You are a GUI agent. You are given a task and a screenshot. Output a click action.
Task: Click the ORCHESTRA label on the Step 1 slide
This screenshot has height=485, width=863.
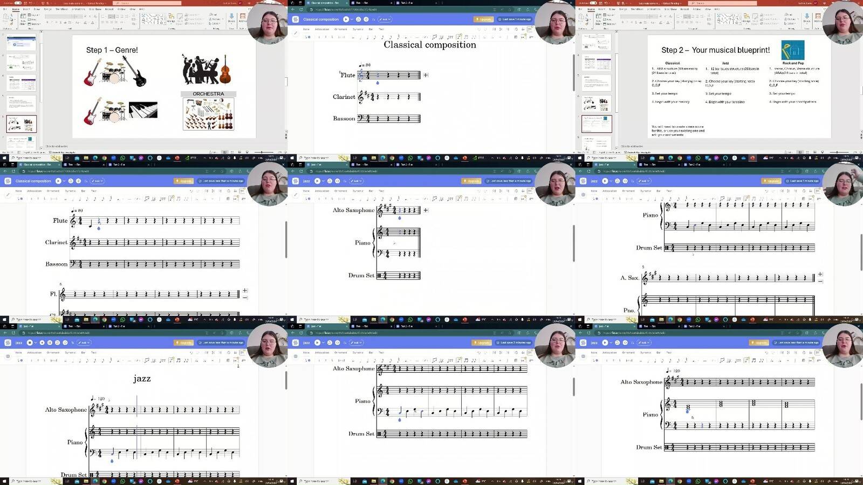208,94
